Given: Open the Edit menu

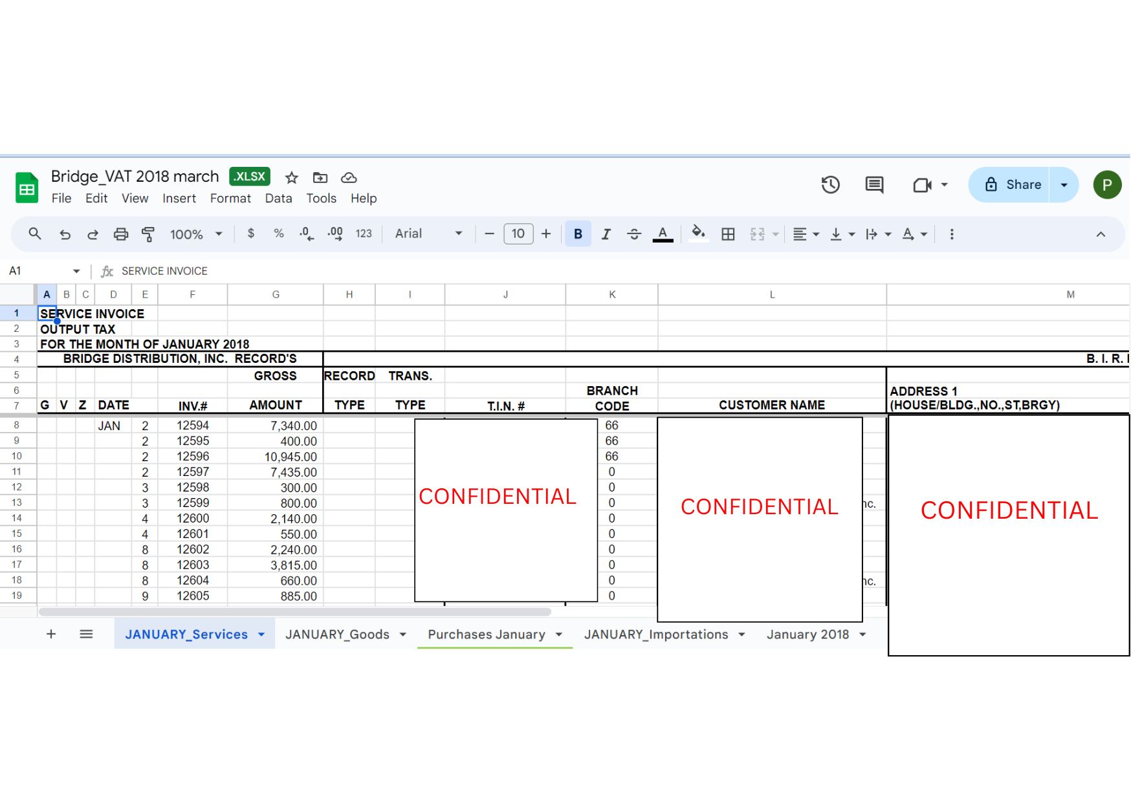Looking at the screenshot, I should 96,199.
